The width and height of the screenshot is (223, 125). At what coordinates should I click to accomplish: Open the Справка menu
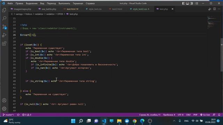tap(90, 3)
